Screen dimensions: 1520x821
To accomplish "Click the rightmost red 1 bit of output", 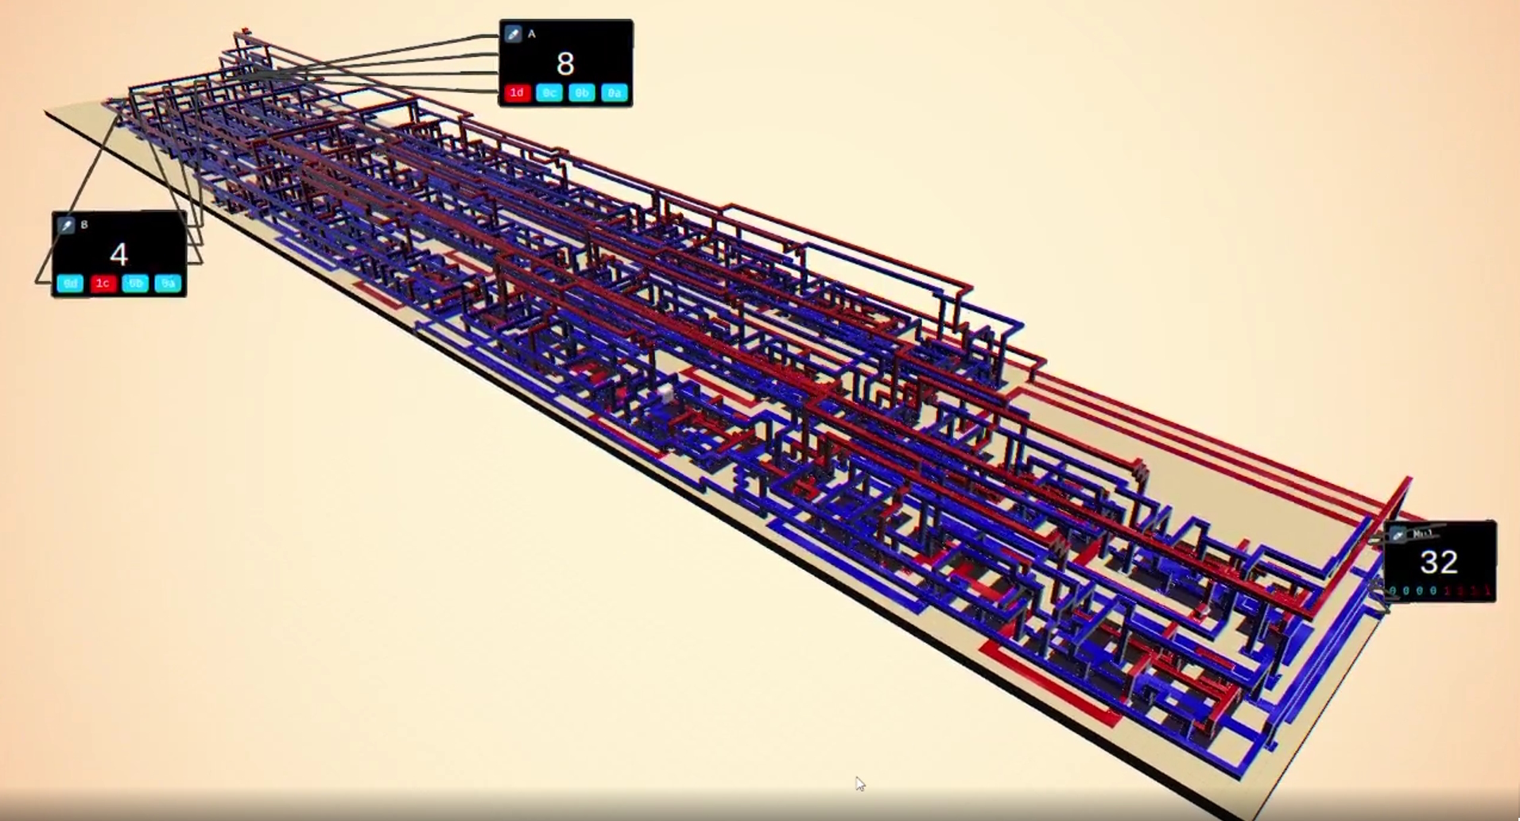I will (1487, 591).
